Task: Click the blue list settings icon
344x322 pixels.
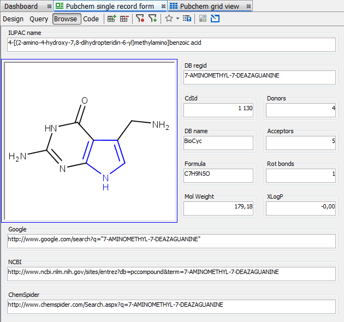Action: [x=187, y=19]
